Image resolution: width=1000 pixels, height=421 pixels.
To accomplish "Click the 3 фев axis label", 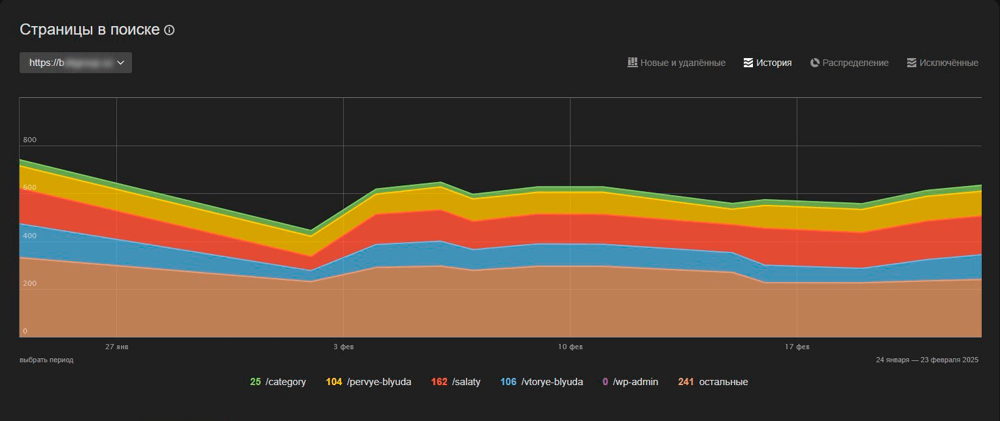I will pyautogui.click(x=343, y=347).
